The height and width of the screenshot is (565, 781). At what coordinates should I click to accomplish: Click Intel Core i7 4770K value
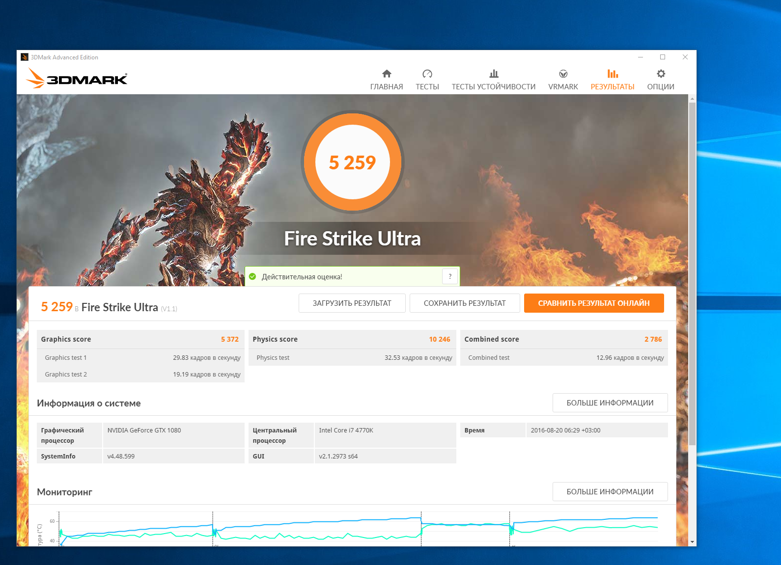pos(346,430)
